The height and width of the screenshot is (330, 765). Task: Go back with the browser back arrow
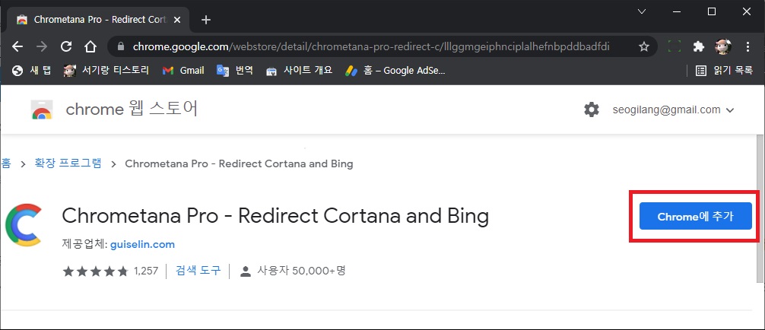[17, 47]
